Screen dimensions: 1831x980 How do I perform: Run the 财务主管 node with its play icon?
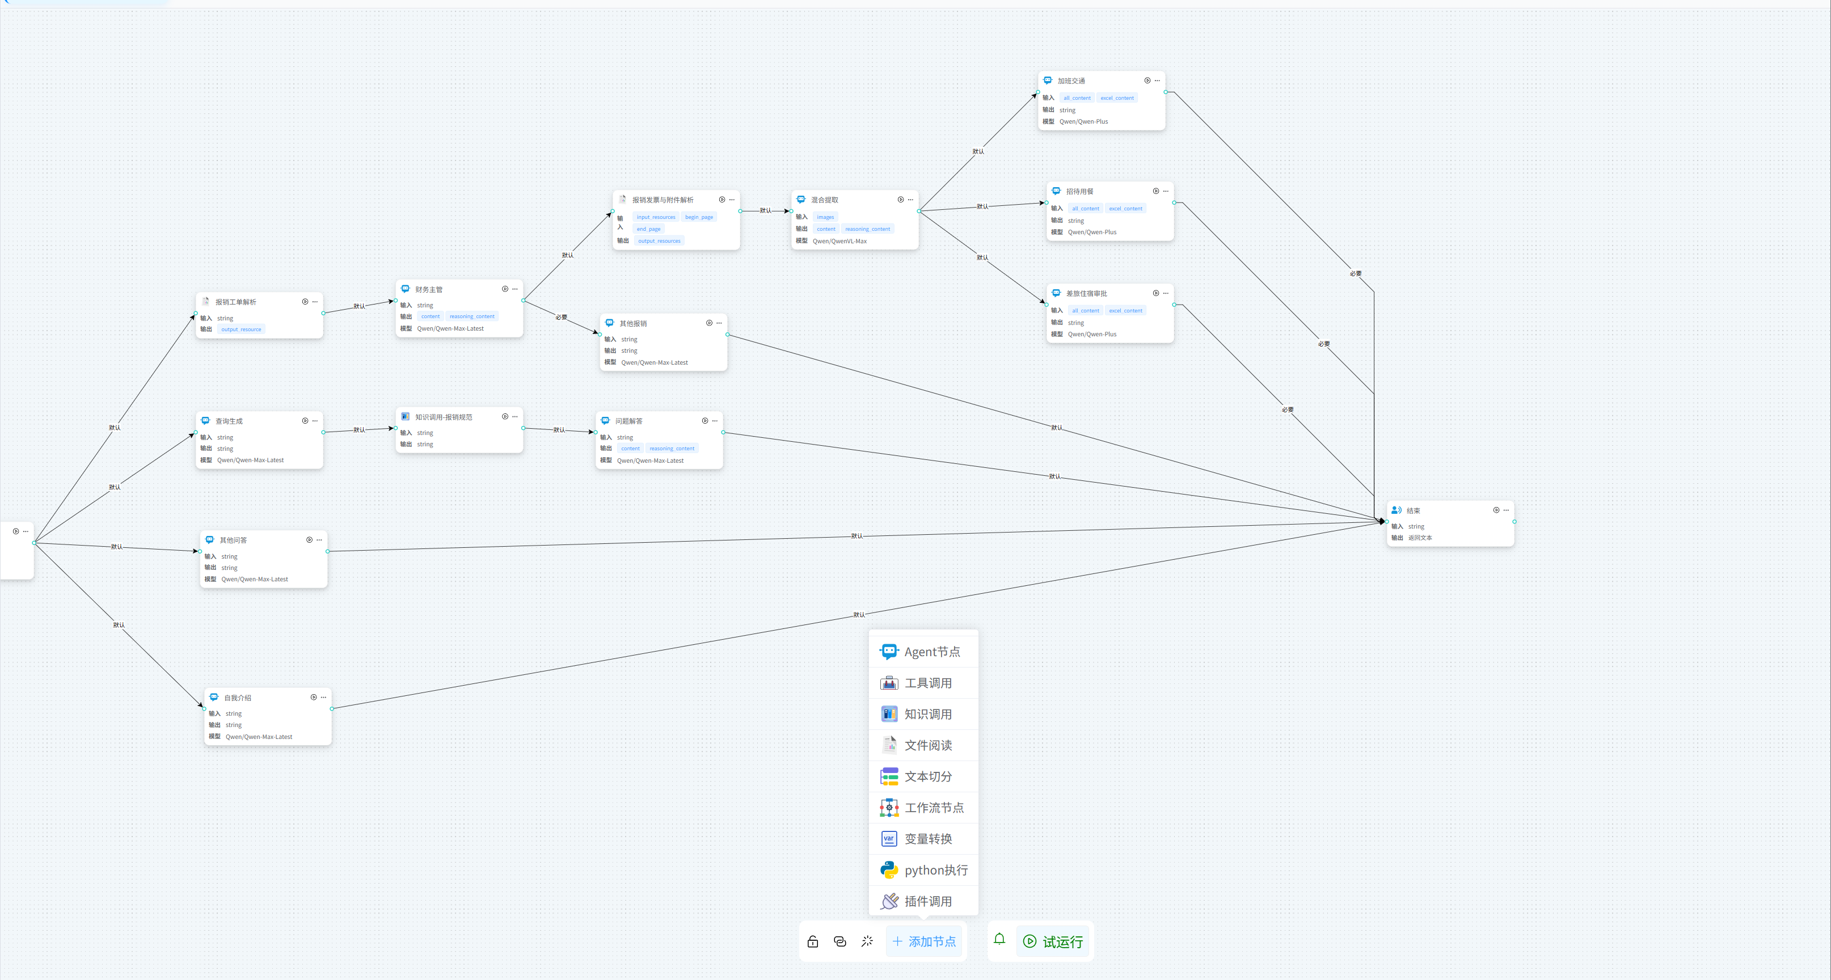click(x=505, y=289)
